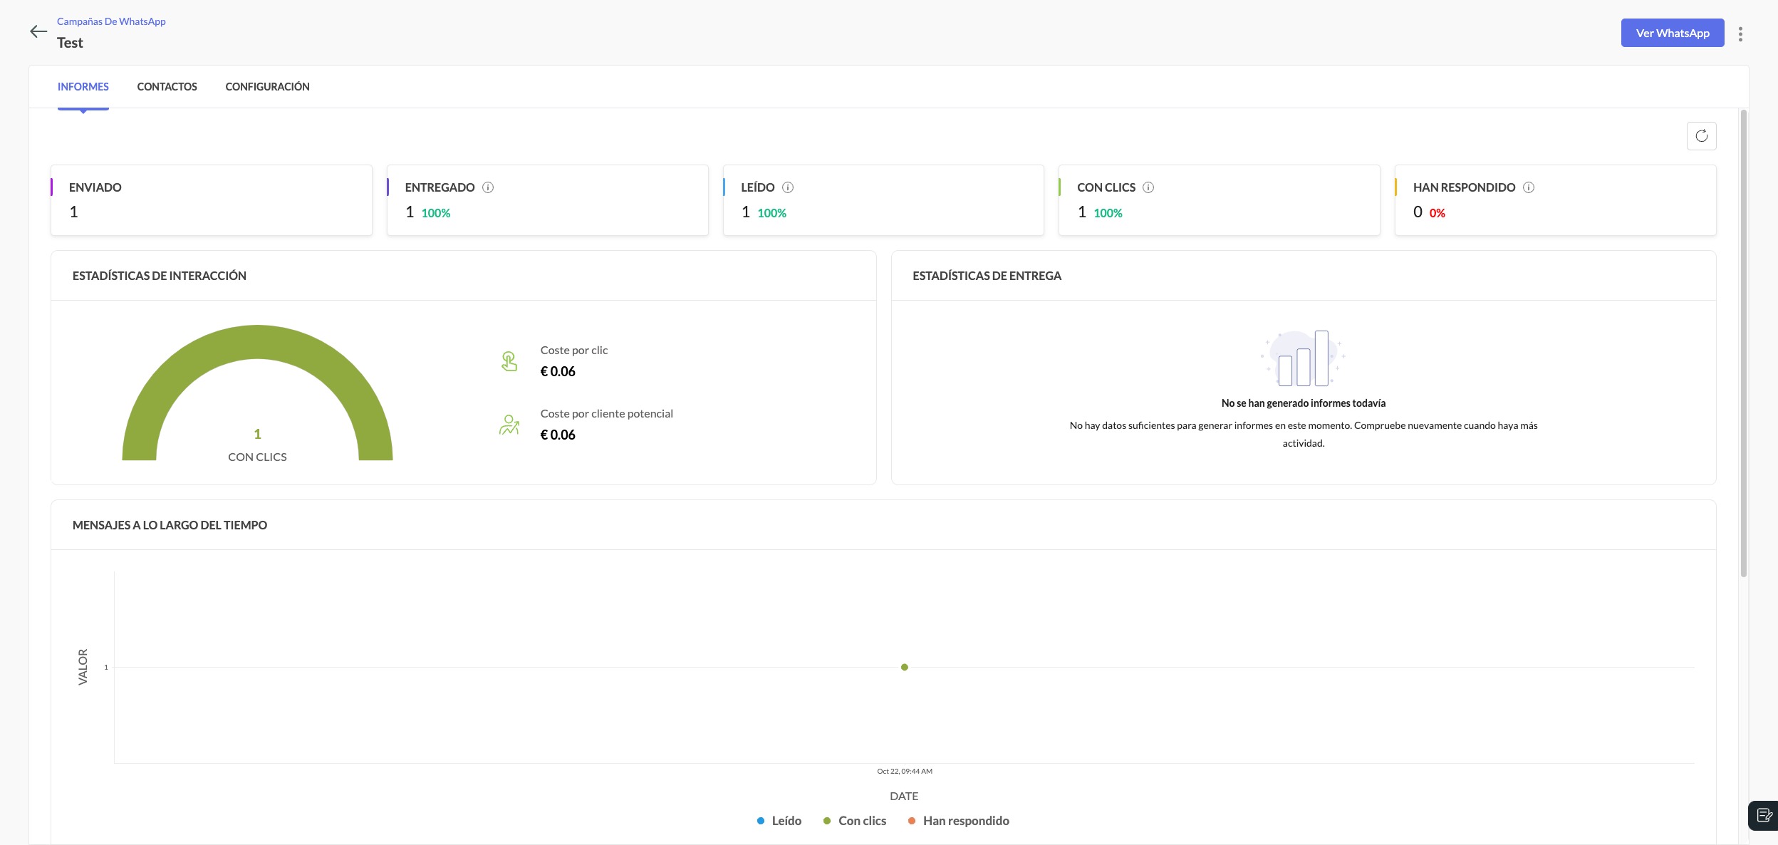Toggle Leído series in chart legend

coord(779,821)
